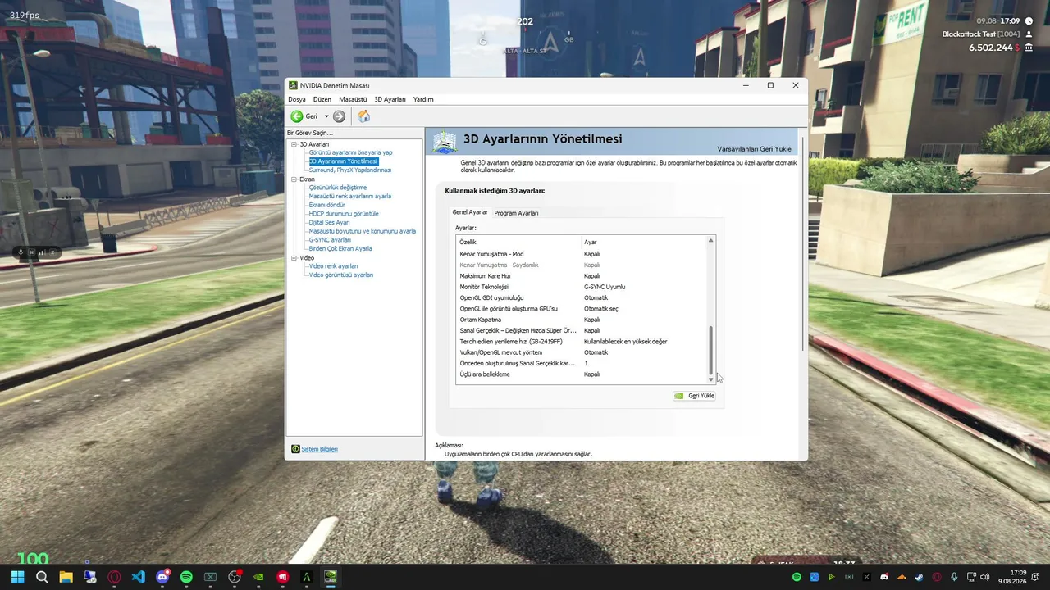Viewport: 1050px width, 590px height.
Task: Click Varsayılanları Geri Yükle link
Action: [x=755, y=149]
